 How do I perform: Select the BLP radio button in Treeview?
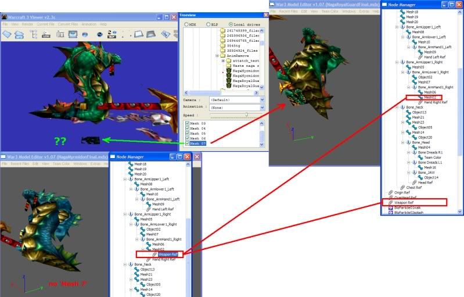pyautogui.click(x=208, y=24)
